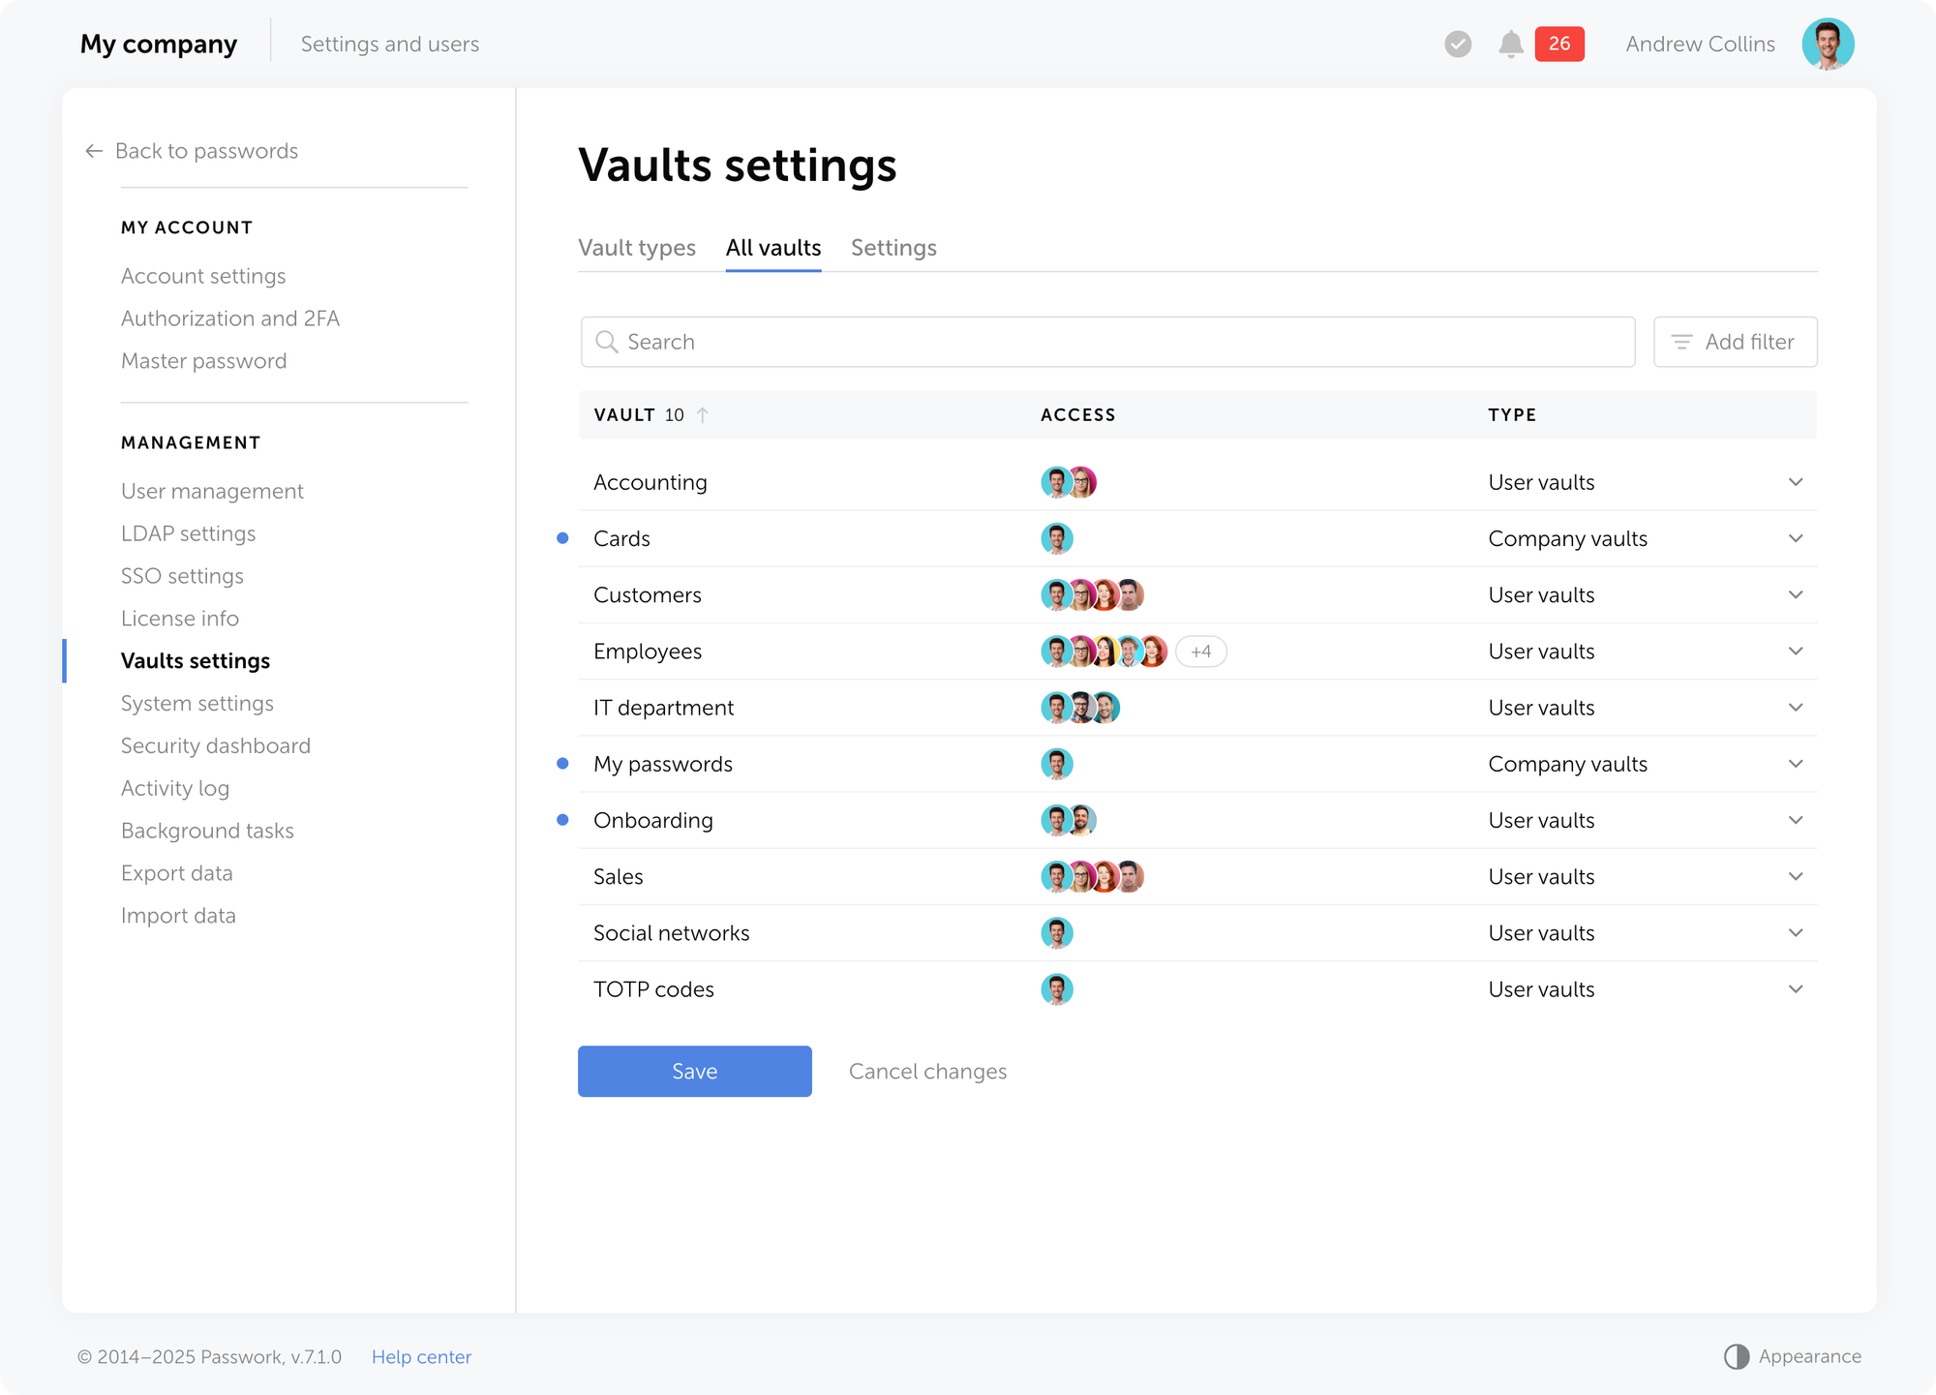Open the Company vaults dropdown for Cards

1796,538
